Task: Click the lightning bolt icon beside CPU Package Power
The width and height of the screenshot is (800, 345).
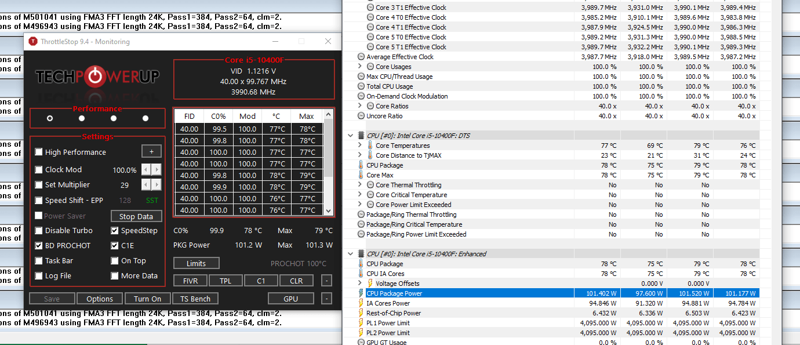Action: tap(361, 293)
